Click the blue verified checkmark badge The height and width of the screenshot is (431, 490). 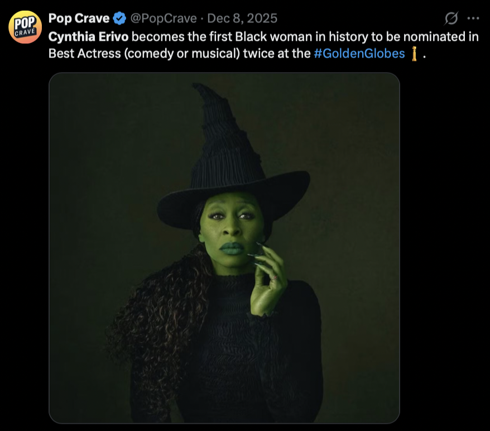119,18
